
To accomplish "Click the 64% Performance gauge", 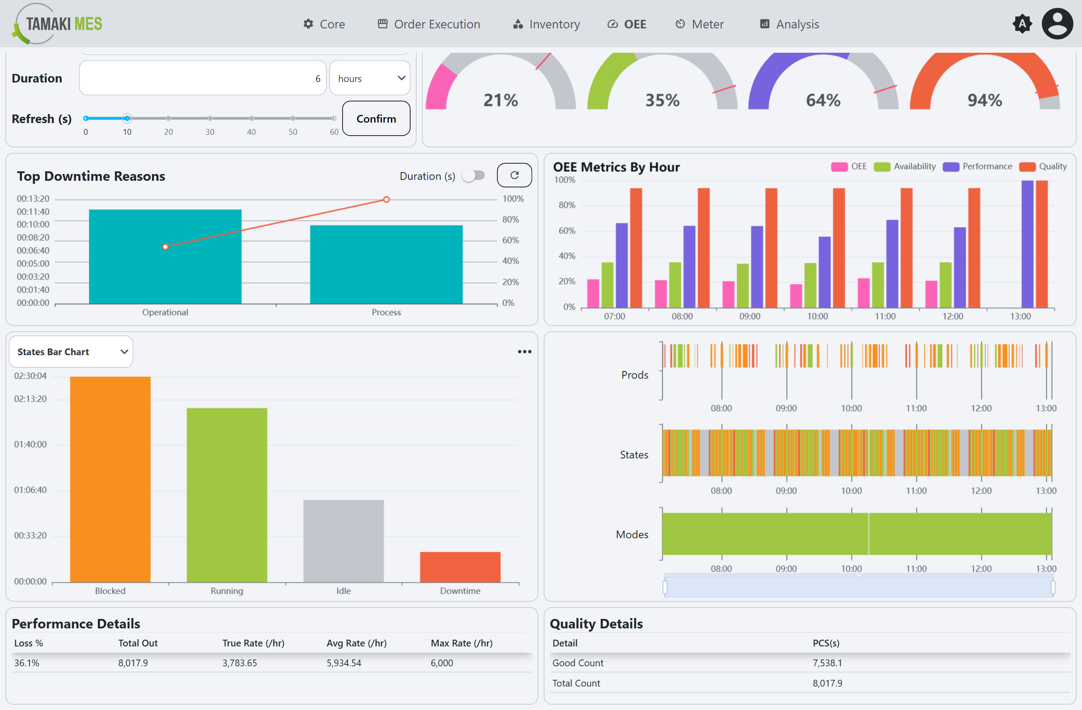I will tap(823, 81).
